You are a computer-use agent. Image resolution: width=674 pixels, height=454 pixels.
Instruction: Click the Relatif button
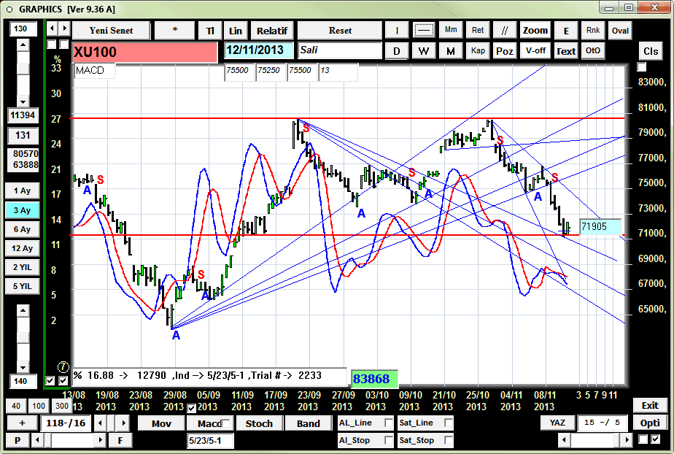[x=271, y=31]
